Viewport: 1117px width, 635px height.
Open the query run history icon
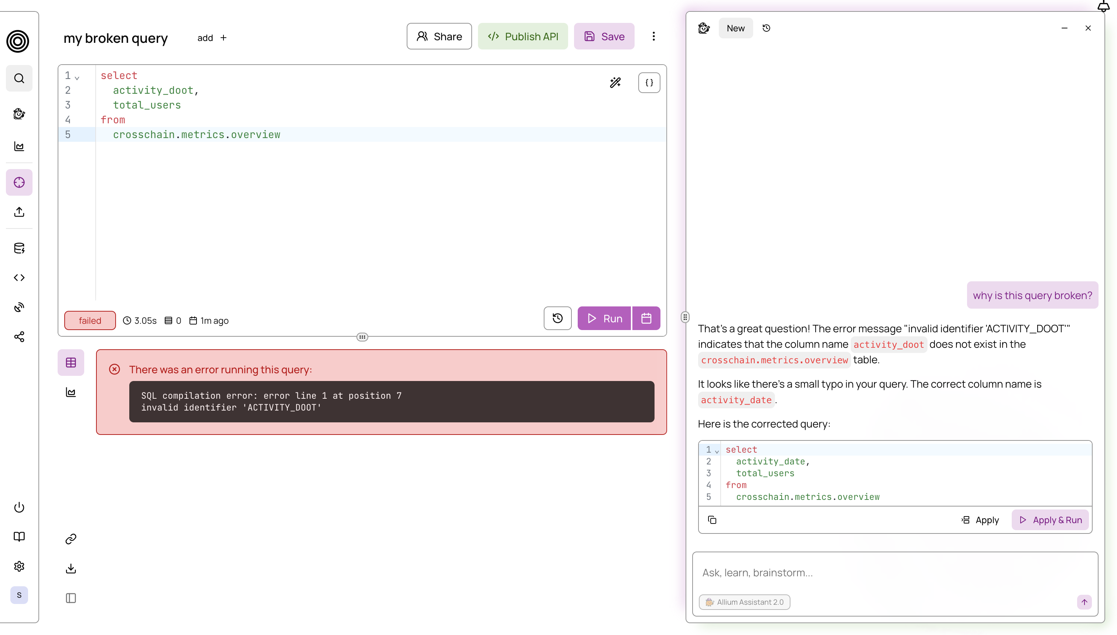point(557,318)
